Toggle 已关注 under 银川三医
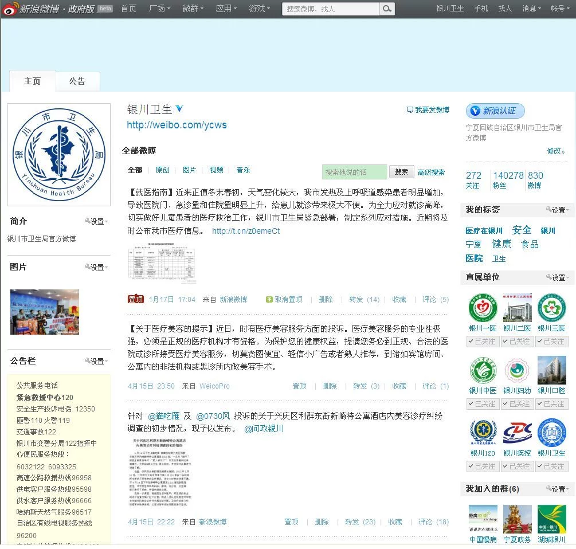Screen dimensions: 576x549 pos(551,342)
